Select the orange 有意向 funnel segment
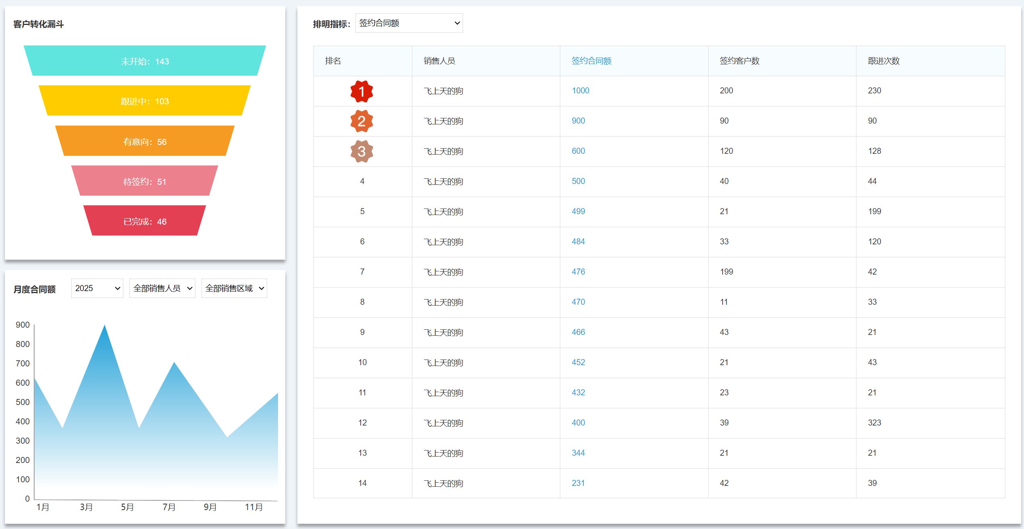Viewport: 1024px width, 529px height. click(x=145, y=141)
